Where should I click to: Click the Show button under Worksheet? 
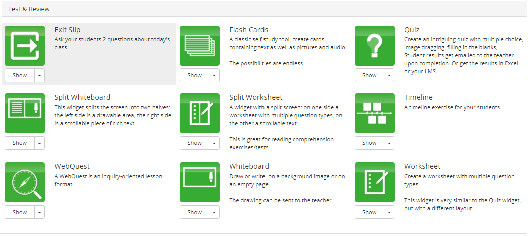[369, 212]
